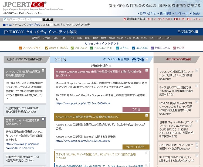This screenshot has width=203, height=167.
Task: Jump to year 1990 in timeline
Action: (x=128, y=38)
